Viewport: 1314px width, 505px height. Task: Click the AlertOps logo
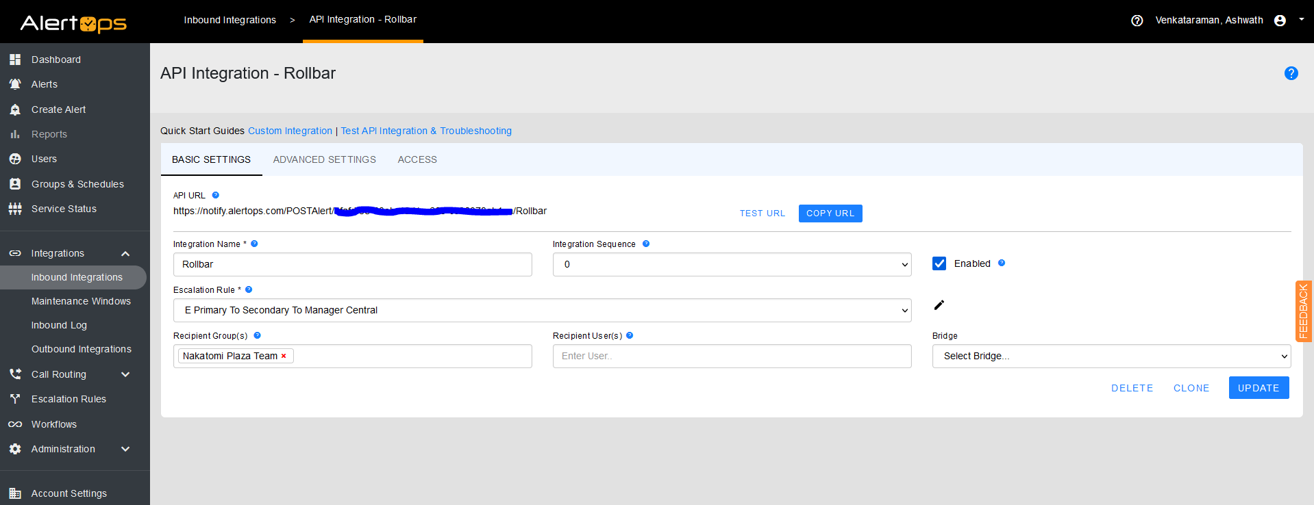pos(73,23)
